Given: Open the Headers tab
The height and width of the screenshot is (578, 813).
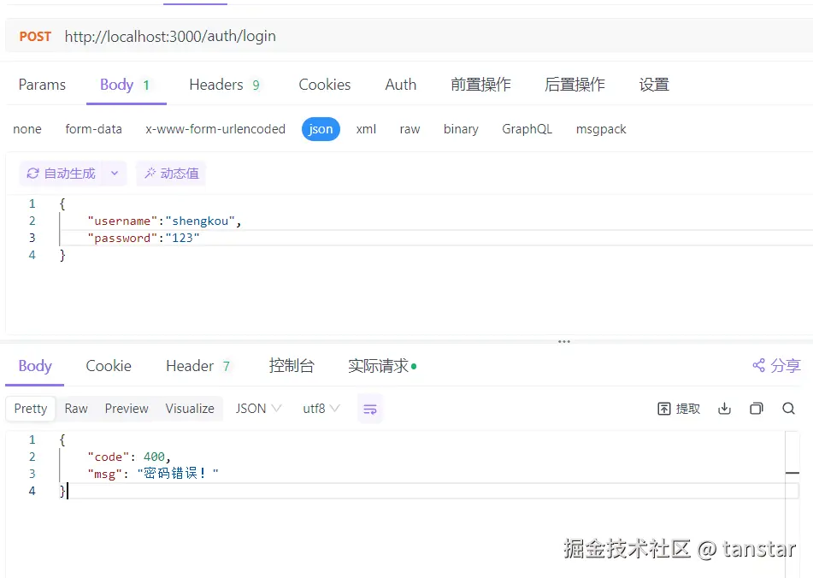Looking at the screenshot, I should 225,85.
